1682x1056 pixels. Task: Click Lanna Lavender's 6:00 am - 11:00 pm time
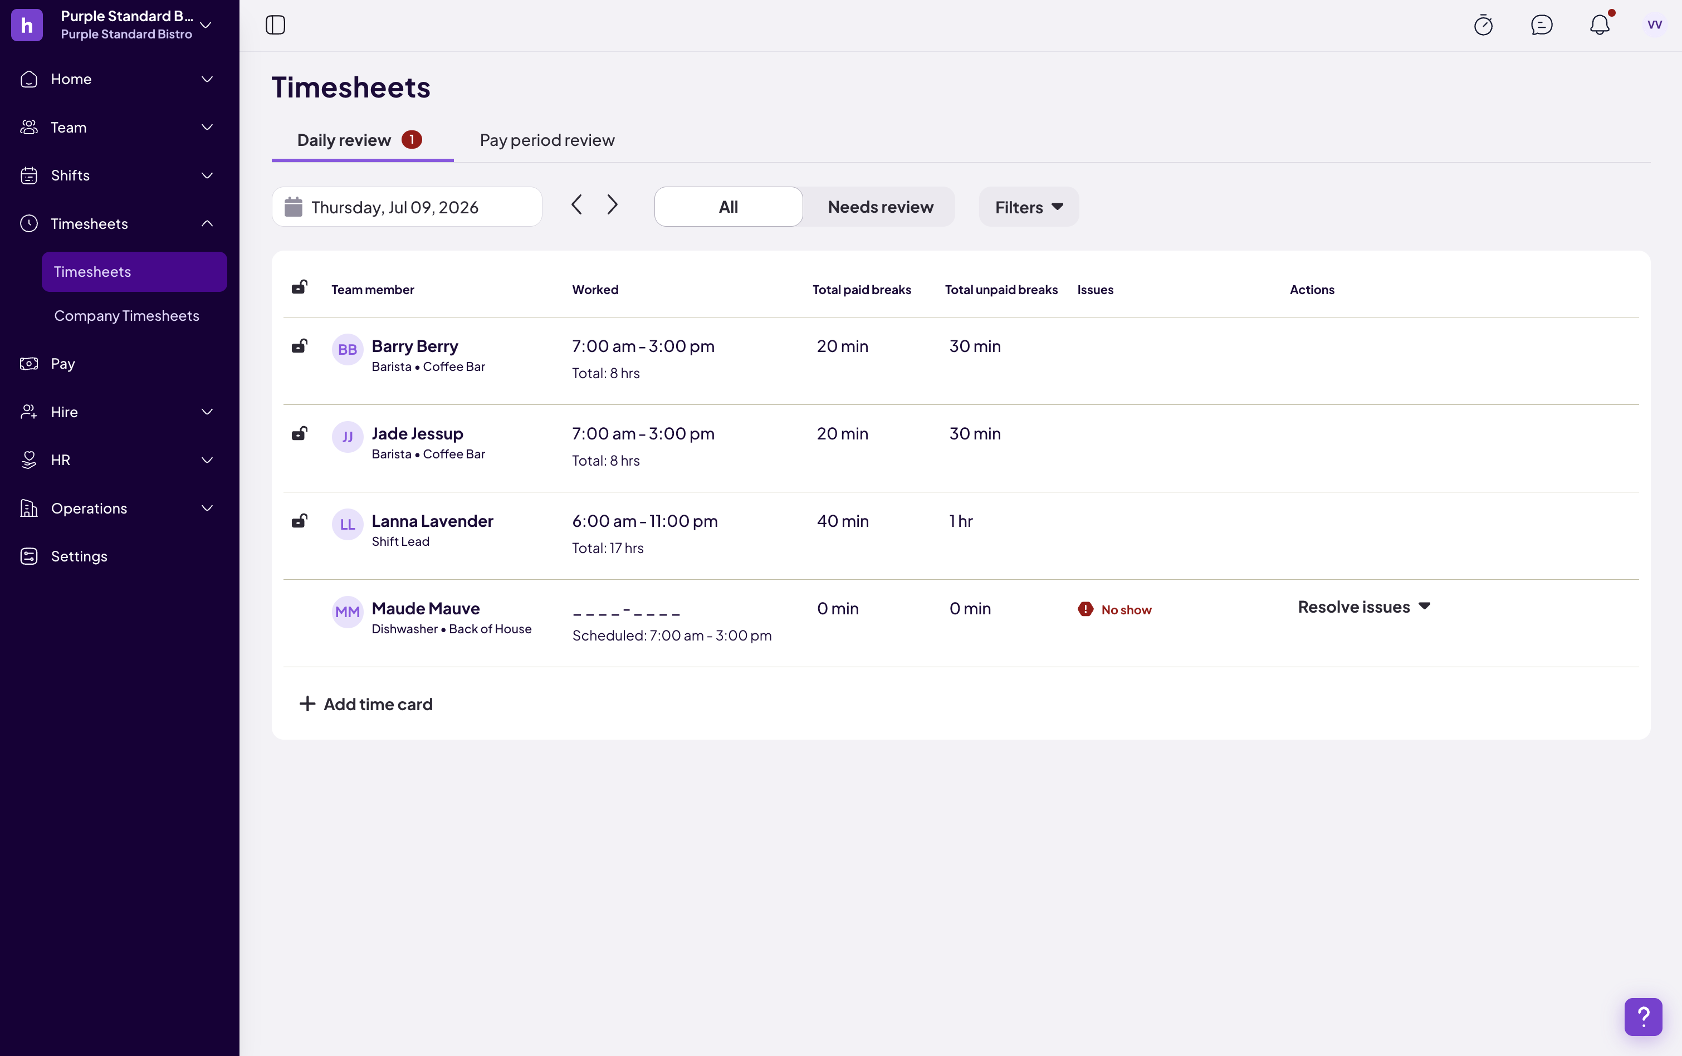tap(644, 521)
